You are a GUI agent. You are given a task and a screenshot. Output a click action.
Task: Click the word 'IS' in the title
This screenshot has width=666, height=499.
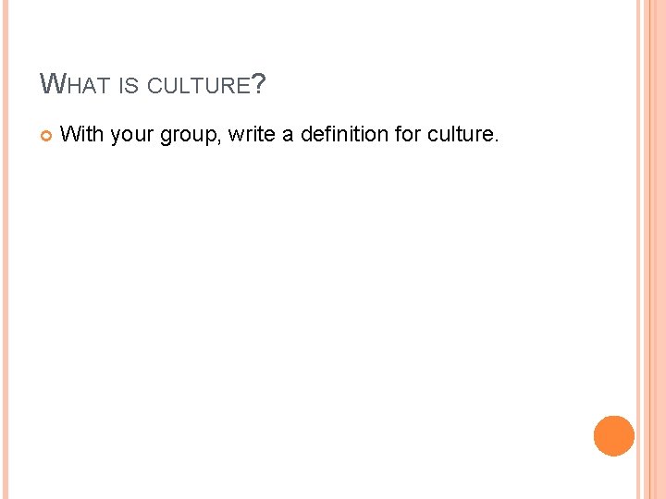pos(128,87)
